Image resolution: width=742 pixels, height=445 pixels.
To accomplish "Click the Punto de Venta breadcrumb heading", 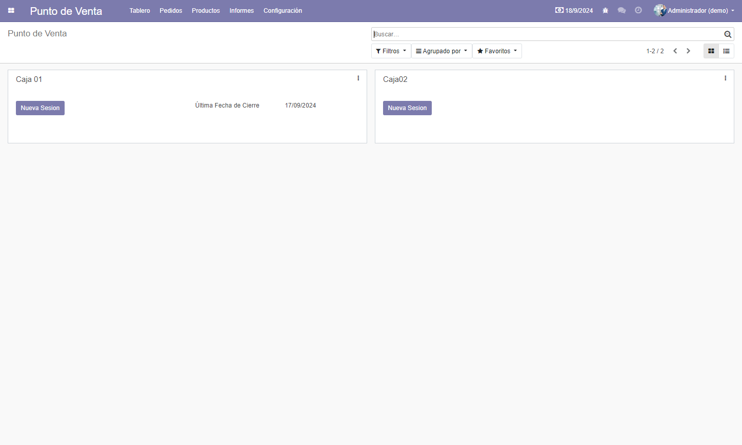I will coord(37,33).
